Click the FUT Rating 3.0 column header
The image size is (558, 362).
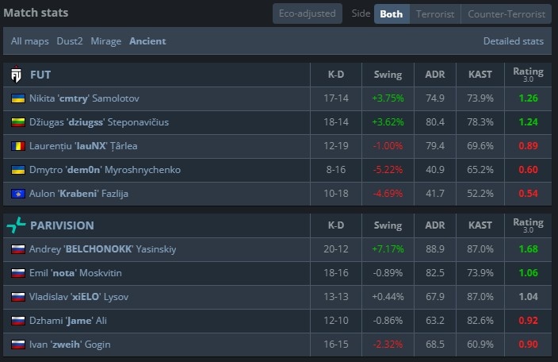pos(528,75)
